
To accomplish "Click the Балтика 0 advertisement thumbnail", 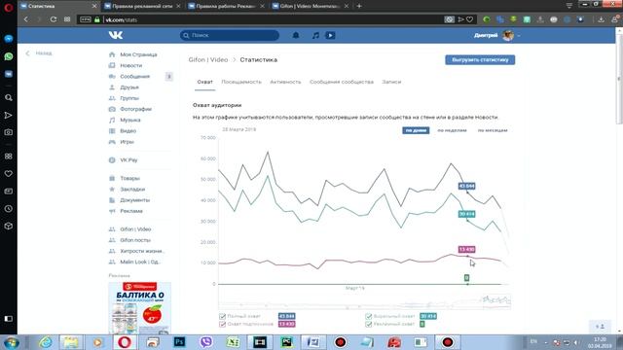I will pos(140,308).
